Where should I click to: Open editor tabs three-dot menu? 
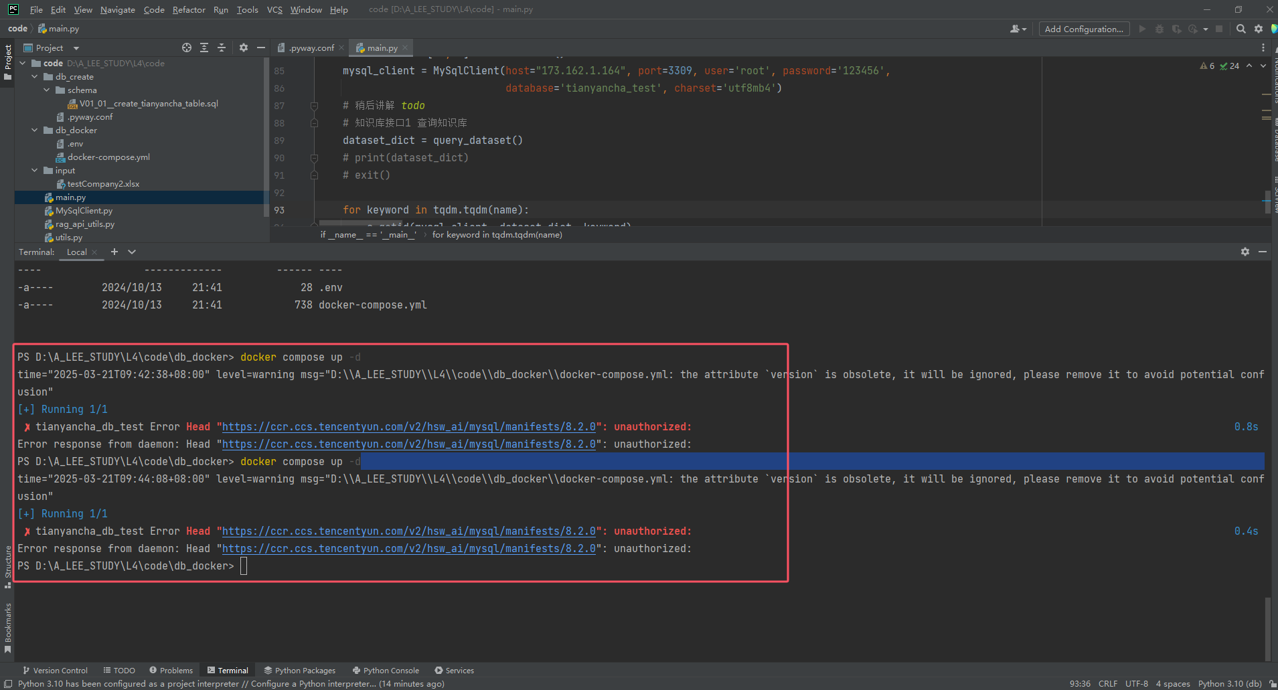coord(1263,48)
